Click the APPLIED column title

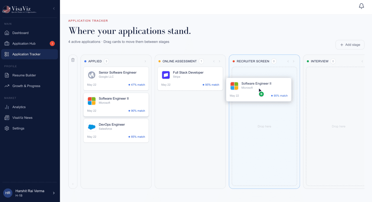(95, 61)
